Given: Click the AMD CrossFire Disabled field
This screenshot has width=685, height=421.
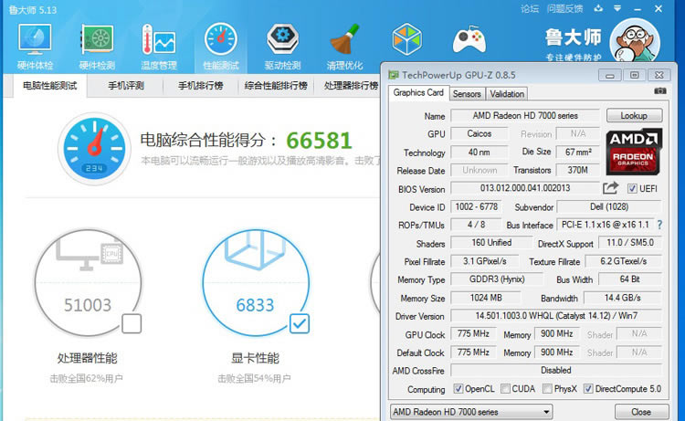Looking at the screenshot, I should coord(556,371).
